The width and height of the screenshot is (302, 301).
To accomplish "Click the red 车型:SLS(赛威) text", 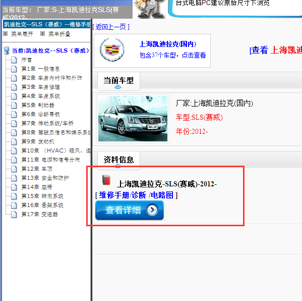I will click(199, 117).
